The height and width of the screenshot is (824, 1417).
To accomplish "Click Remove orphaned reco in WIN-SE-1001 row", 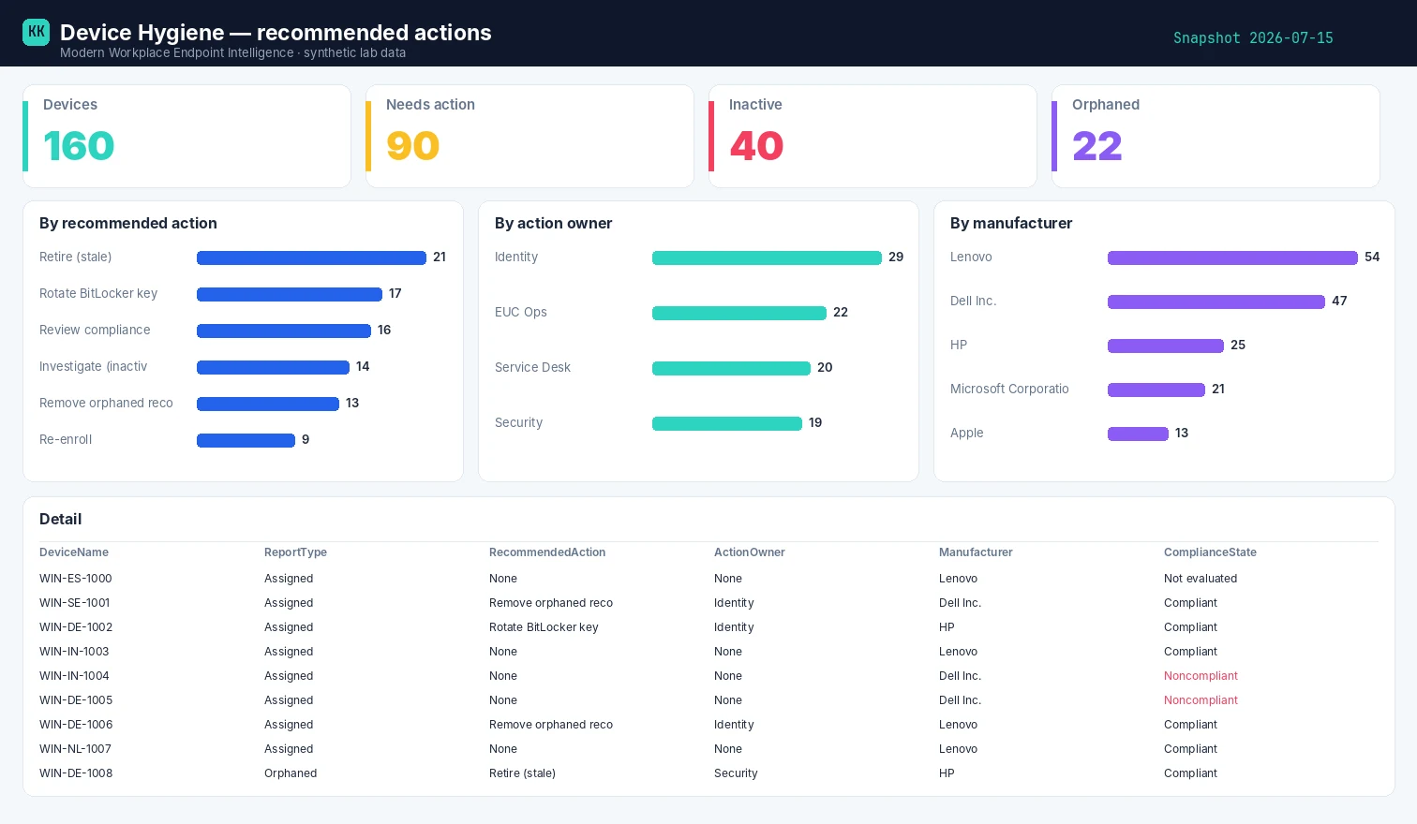I will tap(551, 603).
